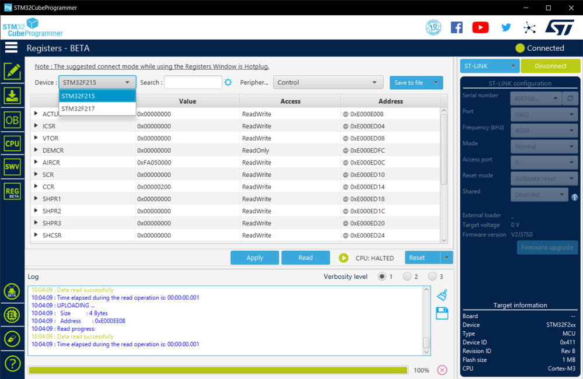This screenshot has width=583, height=379.
Task: Open the eraser icon in sidebar
Action: click(12, 339)
